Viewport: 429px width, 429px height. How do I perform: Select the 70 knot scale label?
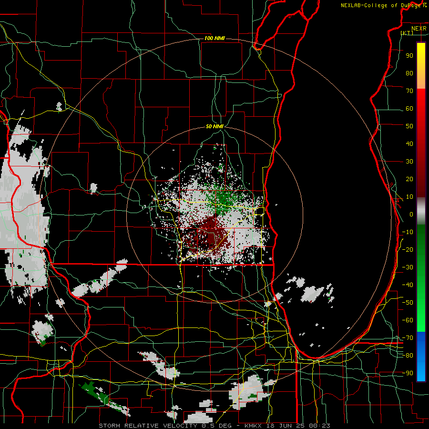click(x=409, y=91)
